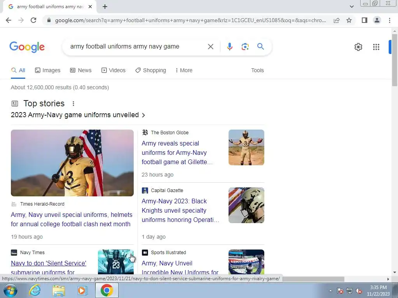Expand the More search categories menu
Viewport: 398px width, 298px height.
coord(184,71)
